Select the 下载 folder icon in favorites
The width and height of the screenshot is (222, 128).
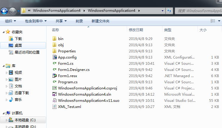point(11,39)
